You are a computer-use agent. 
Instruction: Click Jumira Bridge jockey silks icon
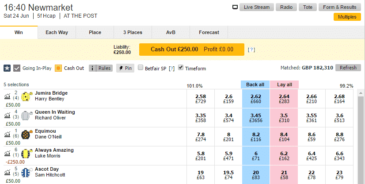point(27,96)
